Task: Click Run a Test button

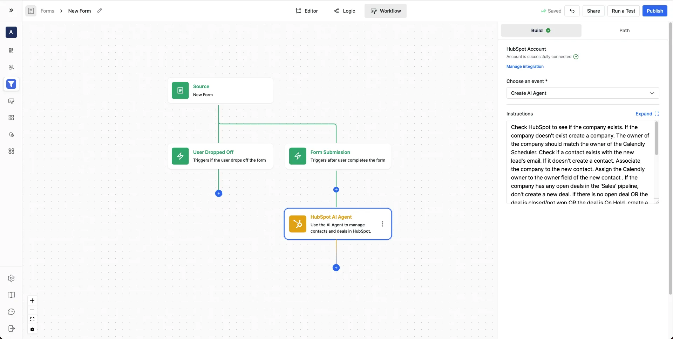Action: (x=624, y=11)
